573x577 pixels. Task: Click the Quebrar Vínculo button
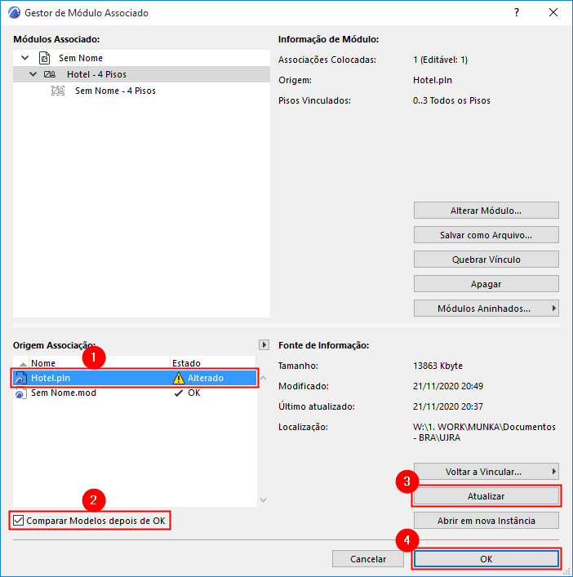tap(486, 260)
